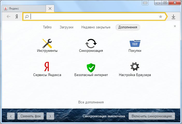
Task: Click the Безопасный интернет label
Action: click(x=91, y=75)
